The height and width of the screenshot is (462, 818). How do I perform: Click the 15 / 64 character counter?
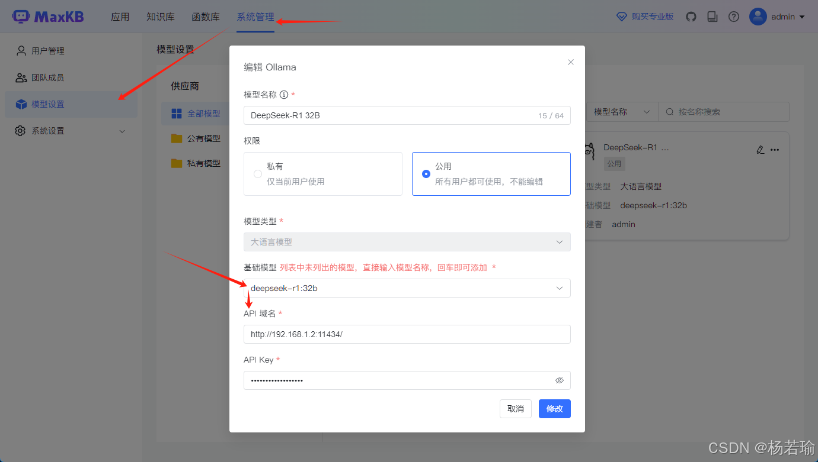click(551, 116)
